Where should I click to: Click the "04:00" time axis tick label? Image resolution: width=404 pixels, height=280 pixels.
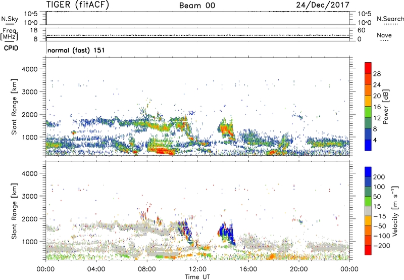coord(96,269)
